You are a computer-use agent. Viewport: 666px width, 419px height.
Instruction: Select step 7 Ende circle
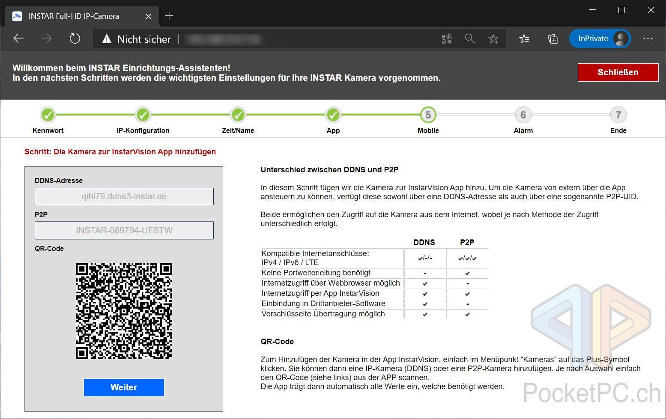point(618,115)
